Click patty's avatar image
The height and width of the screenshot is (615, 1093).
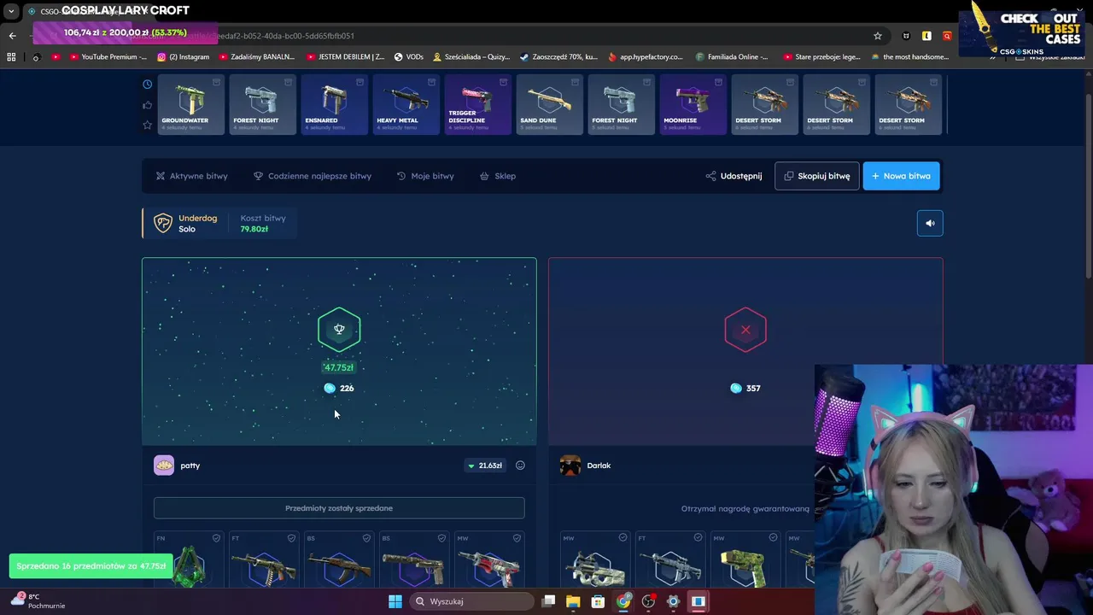point(164,466)
